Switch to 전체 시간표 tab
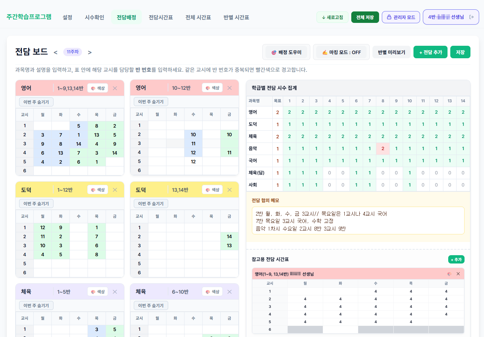The height and width of the screenshot is (337, 484). point(198,17)
